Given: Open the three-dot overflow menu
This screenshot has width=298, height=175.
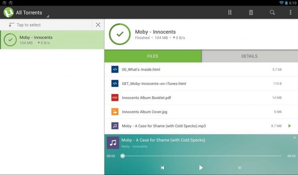Looking at the screenshot, I should click(x=290, y=12).
